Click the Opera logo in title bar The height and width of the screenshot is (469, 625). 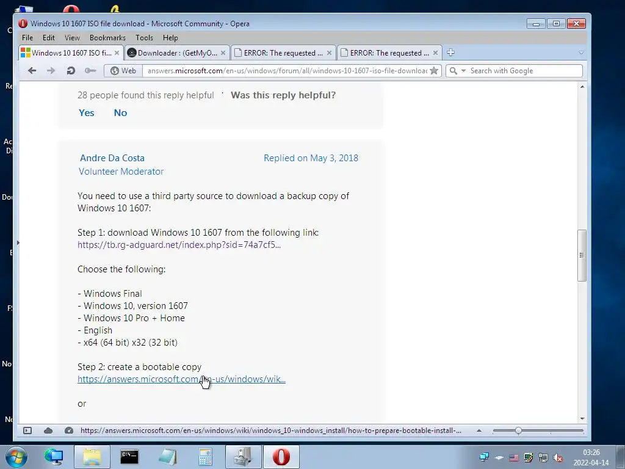[x=23, y=24]
